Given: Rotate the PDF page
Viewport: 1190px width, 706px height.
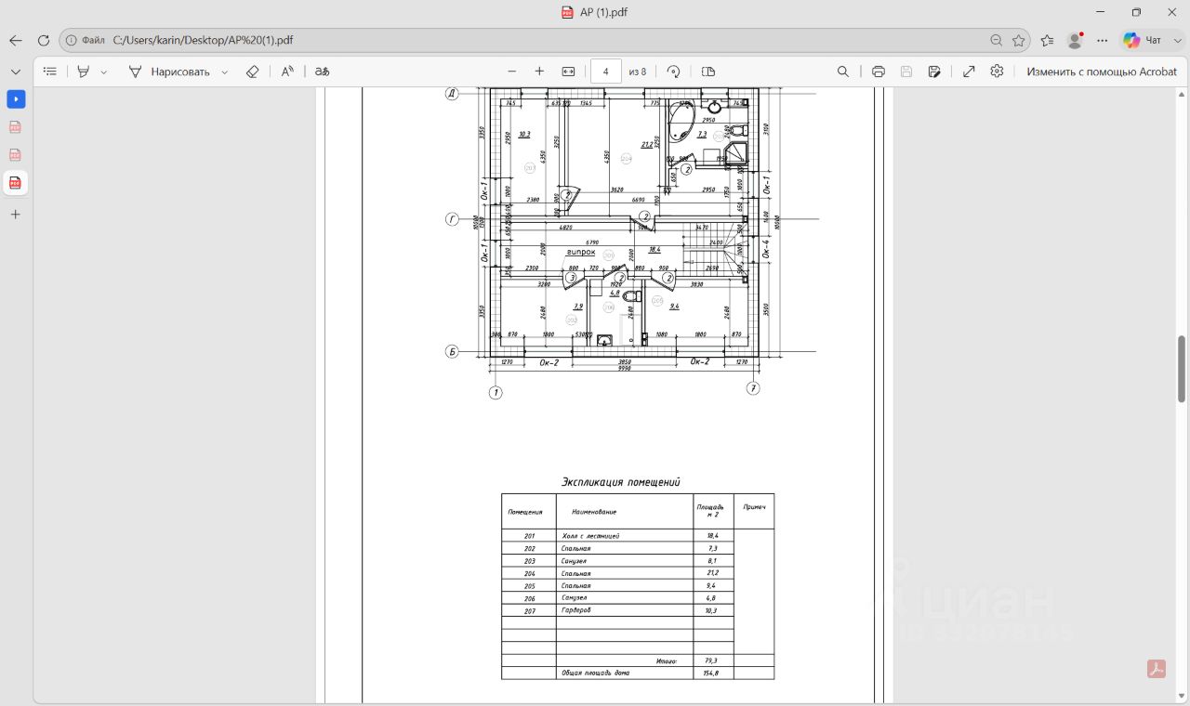Looking at the screenshot, I should (674, 72).
